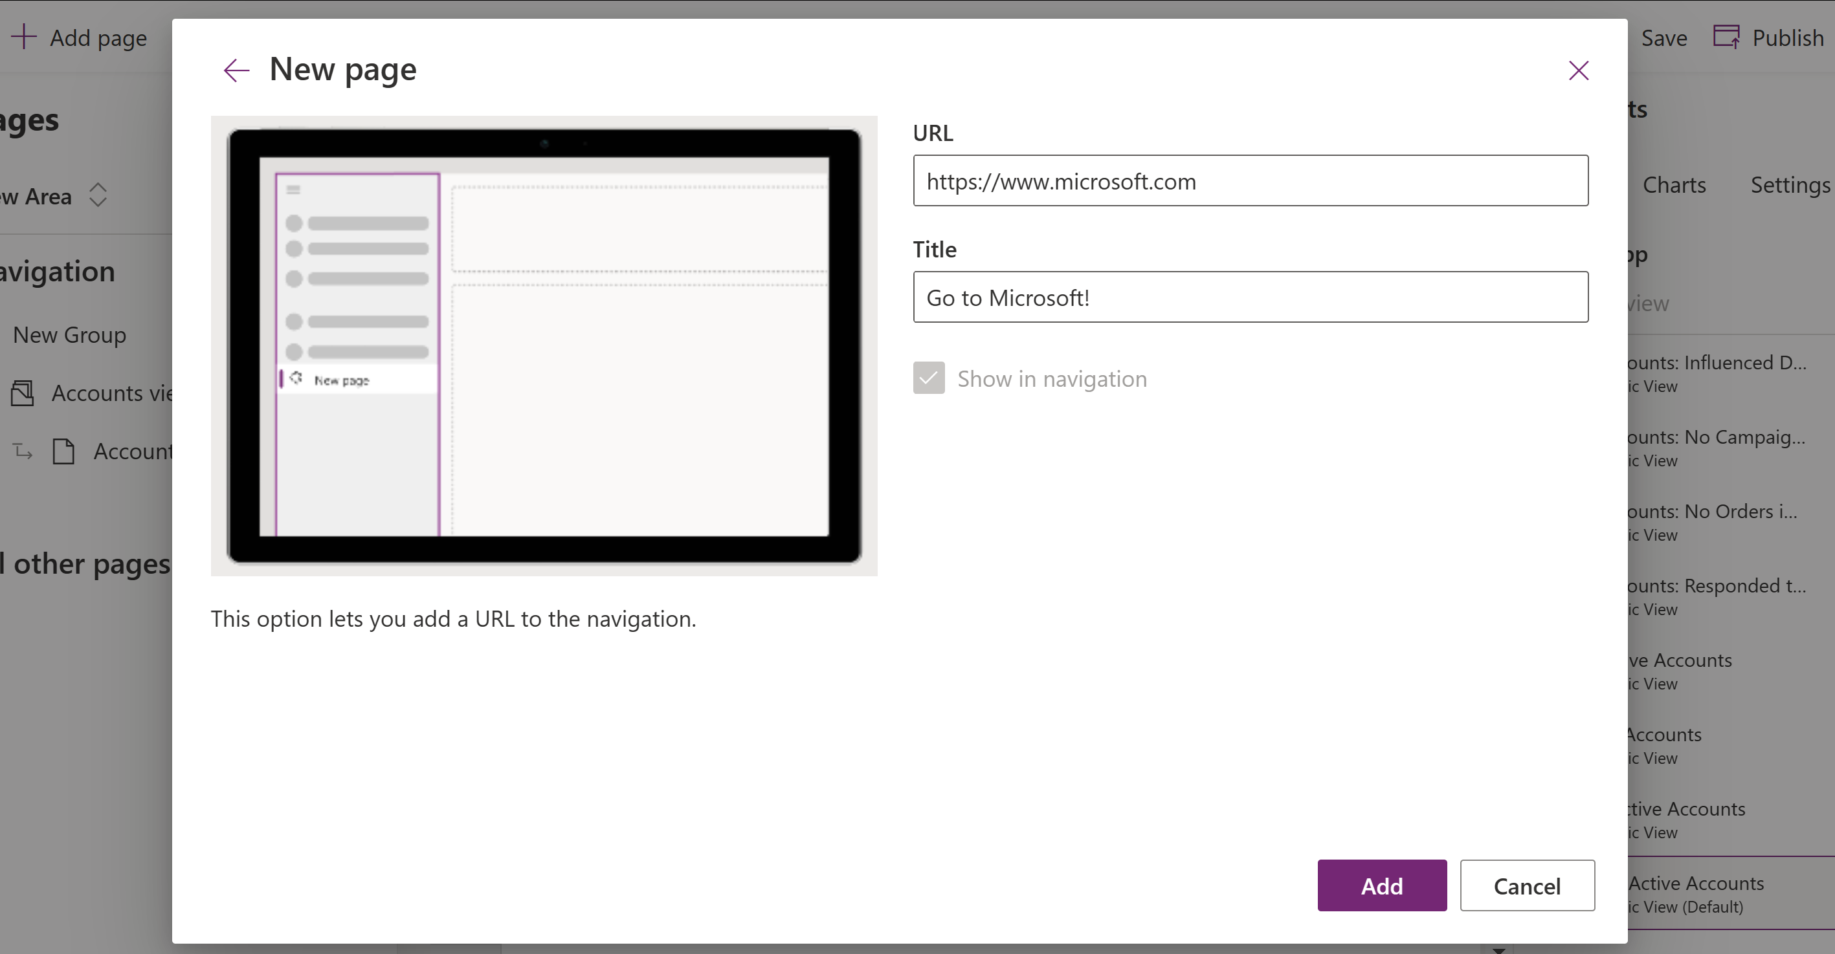Click the Accounts document icon
The width and height of the screenshot is (1835, 954).
(63, 451)
